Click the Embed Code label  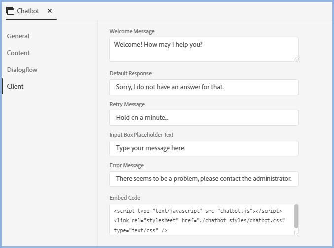tap(125, 198)
